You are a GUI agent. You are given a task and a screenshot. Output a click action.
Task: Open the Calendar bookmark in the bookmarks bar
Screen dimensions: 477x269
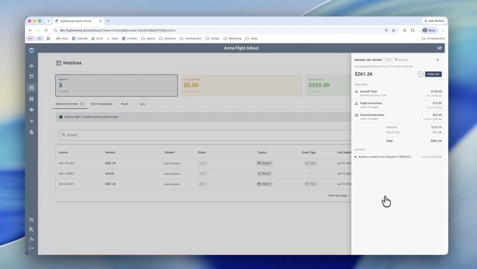80,38
